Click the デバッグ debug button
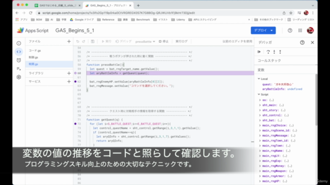 click(x=124, y=42)
